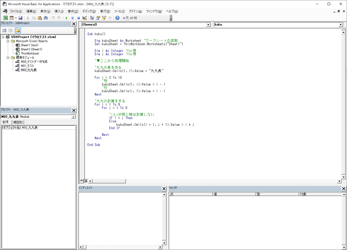
Task: Run the macro with green play icon
Action: (x=66, y=18)
